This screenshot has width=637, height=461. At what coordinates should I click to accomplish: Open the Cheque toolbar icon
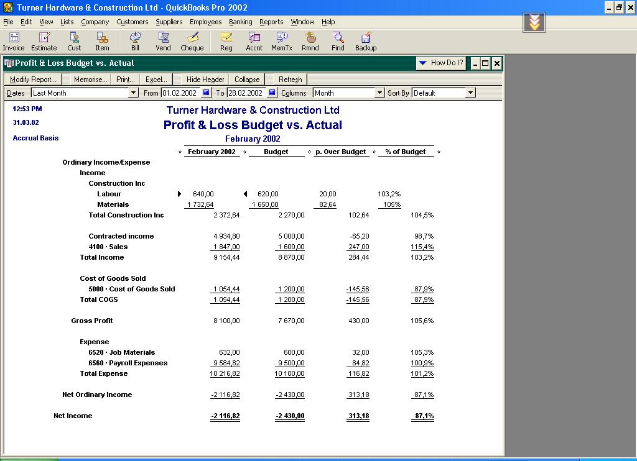point(192,42)
